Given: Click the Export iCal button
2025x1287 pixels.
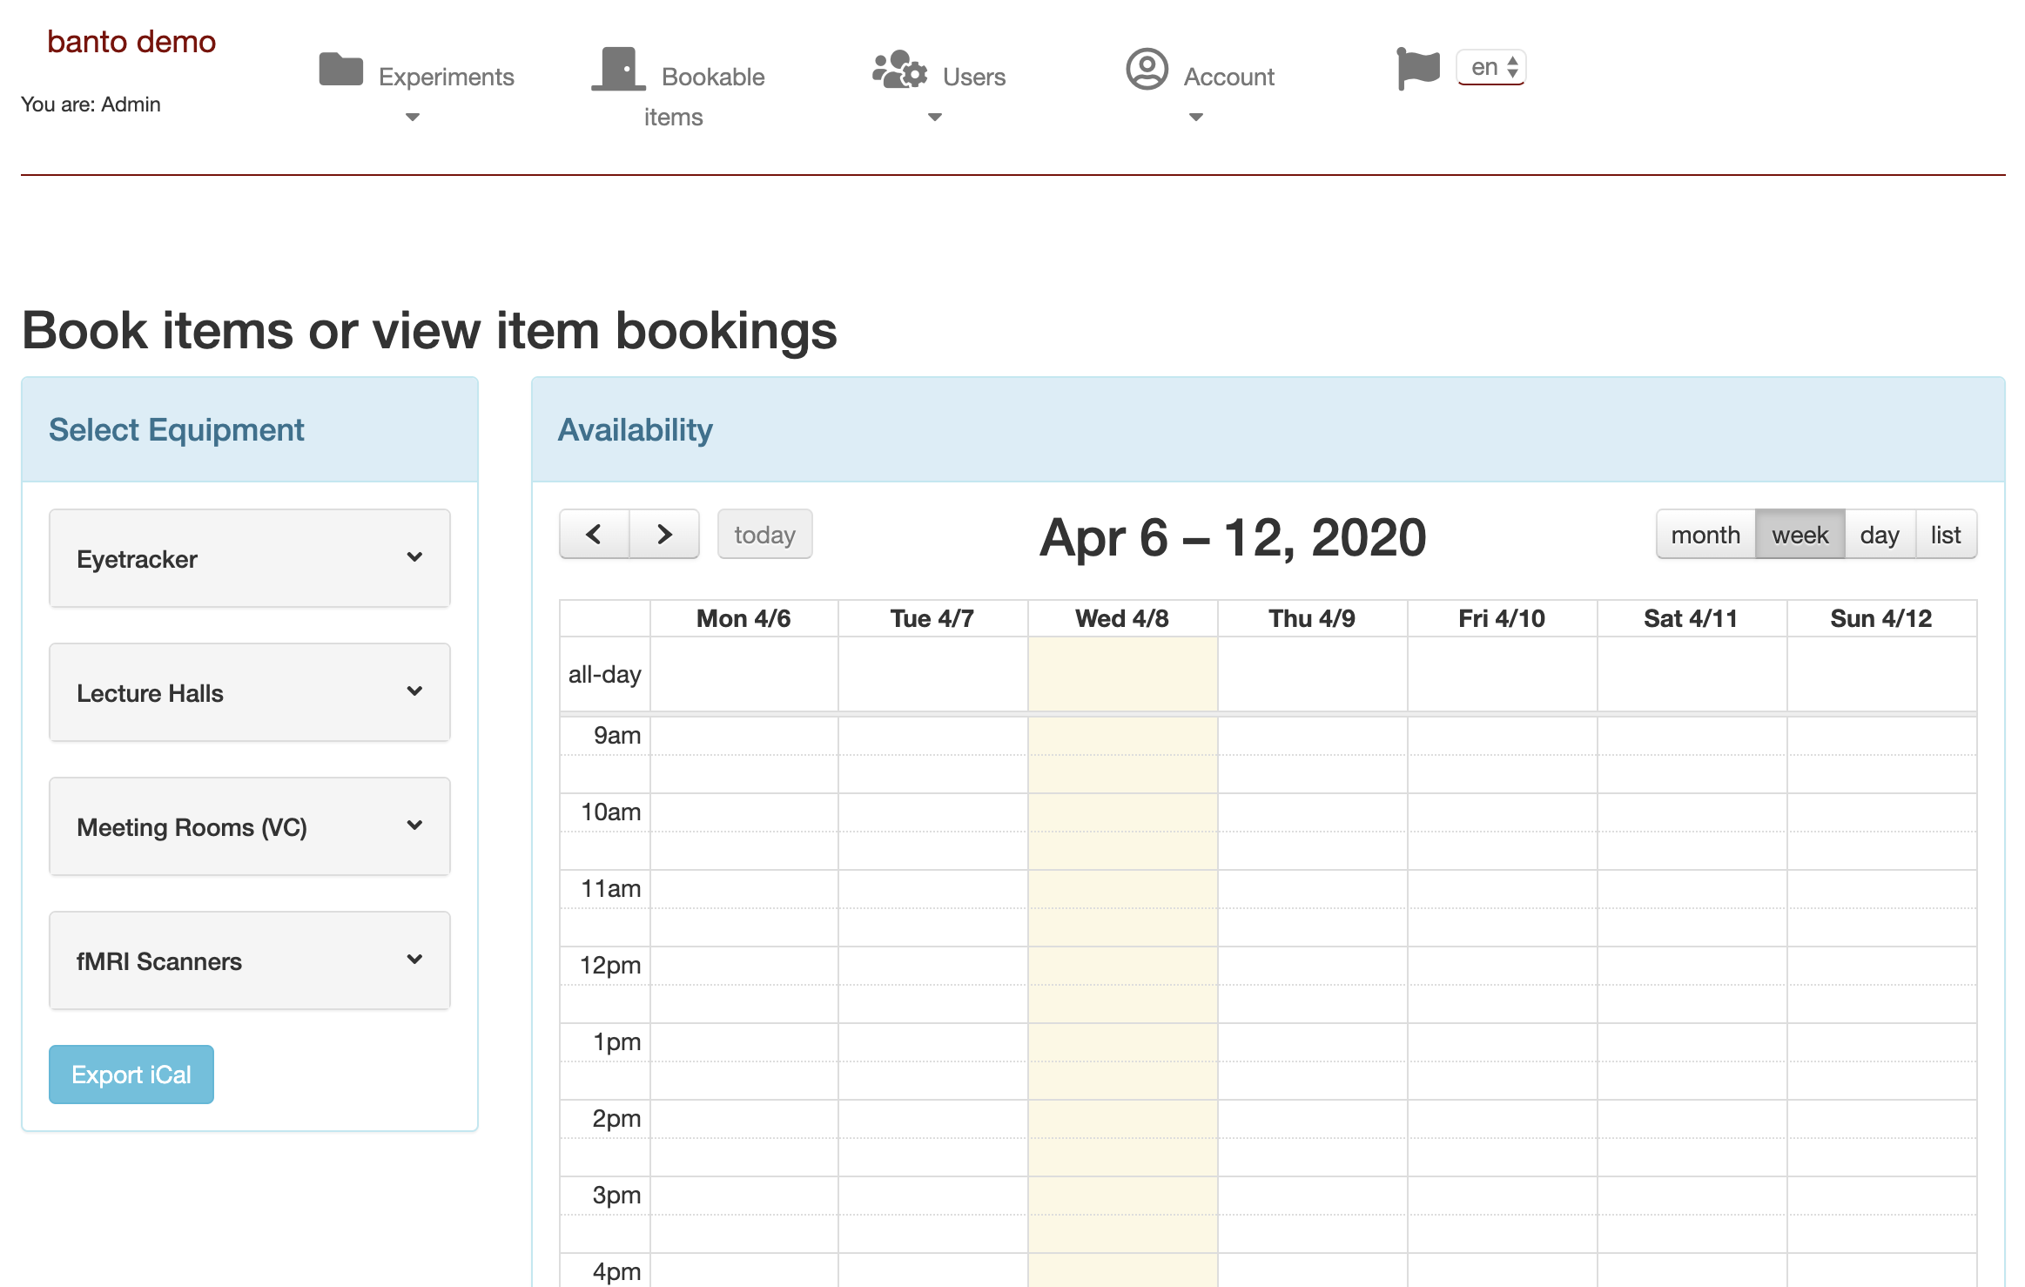Looking at the screenshot, I should click(x=131, y=1074).
